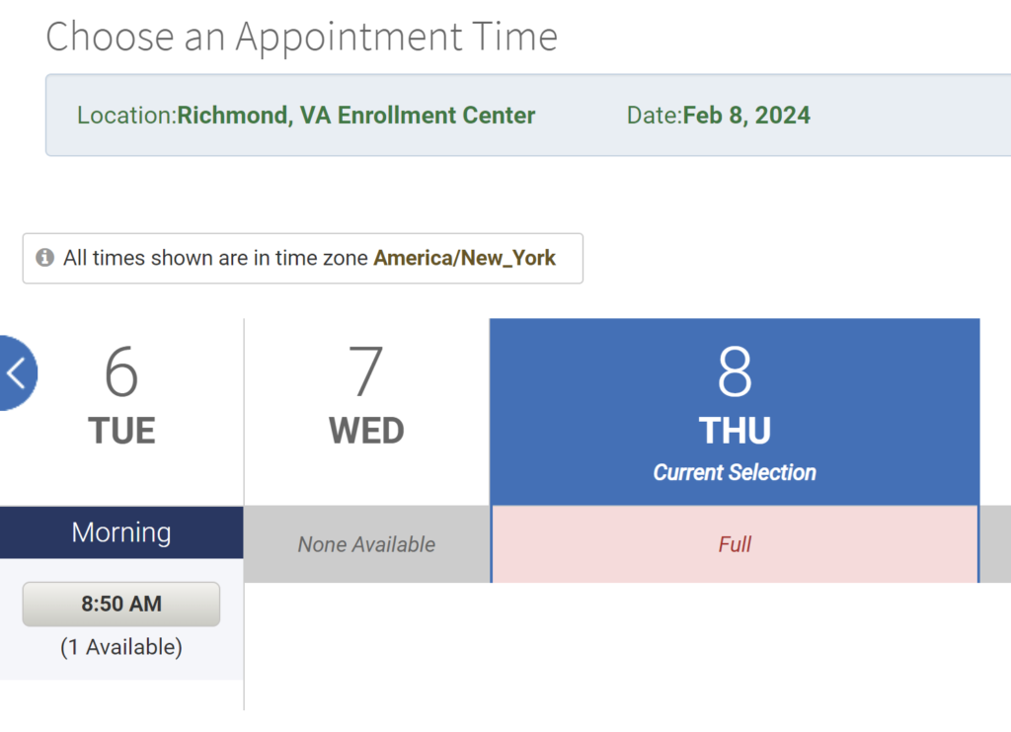
Task: Click the Location: label
Action: [126, 116]
